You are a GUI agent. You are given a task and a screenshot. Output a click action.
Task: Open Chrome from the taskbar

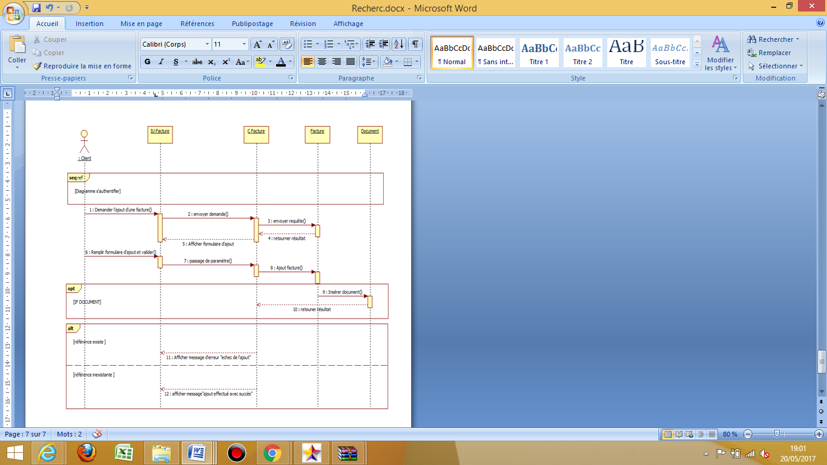coord(272,452)
